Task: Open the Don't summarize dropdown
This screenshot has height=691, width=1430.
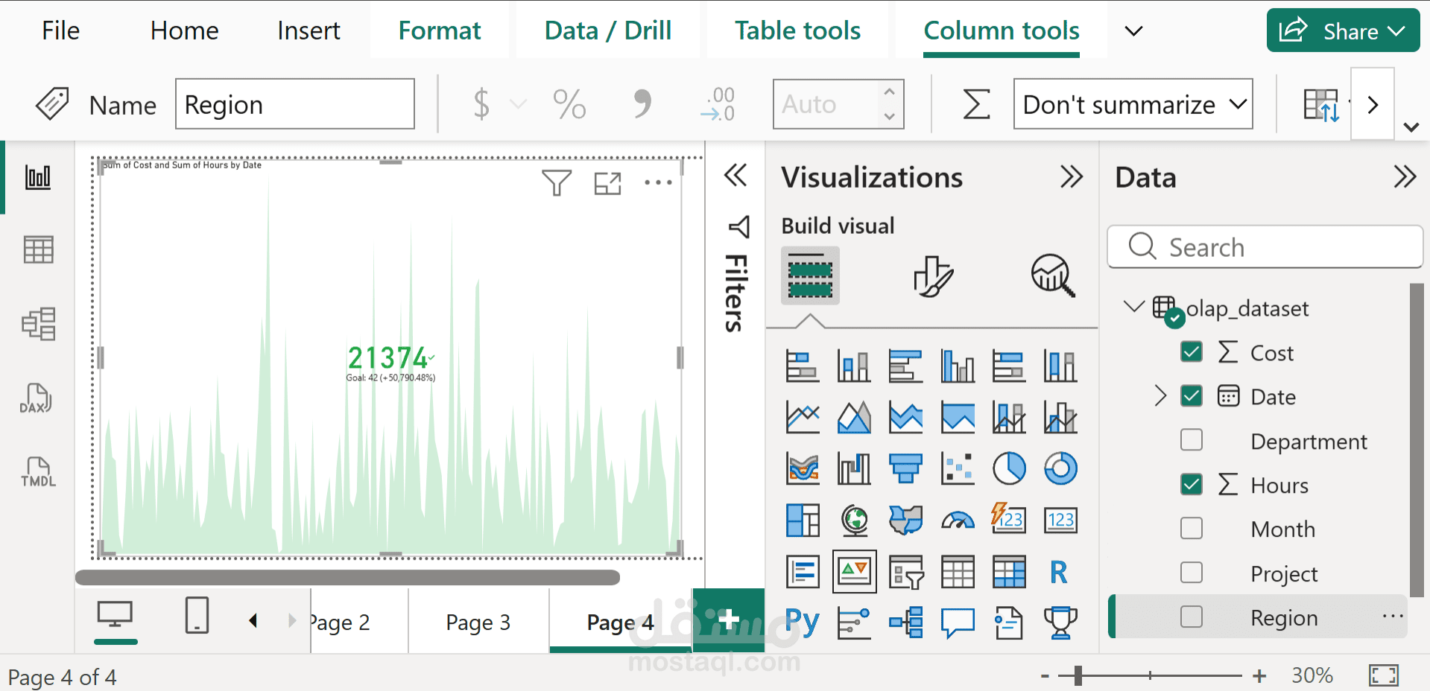Action: [1133, 104]
